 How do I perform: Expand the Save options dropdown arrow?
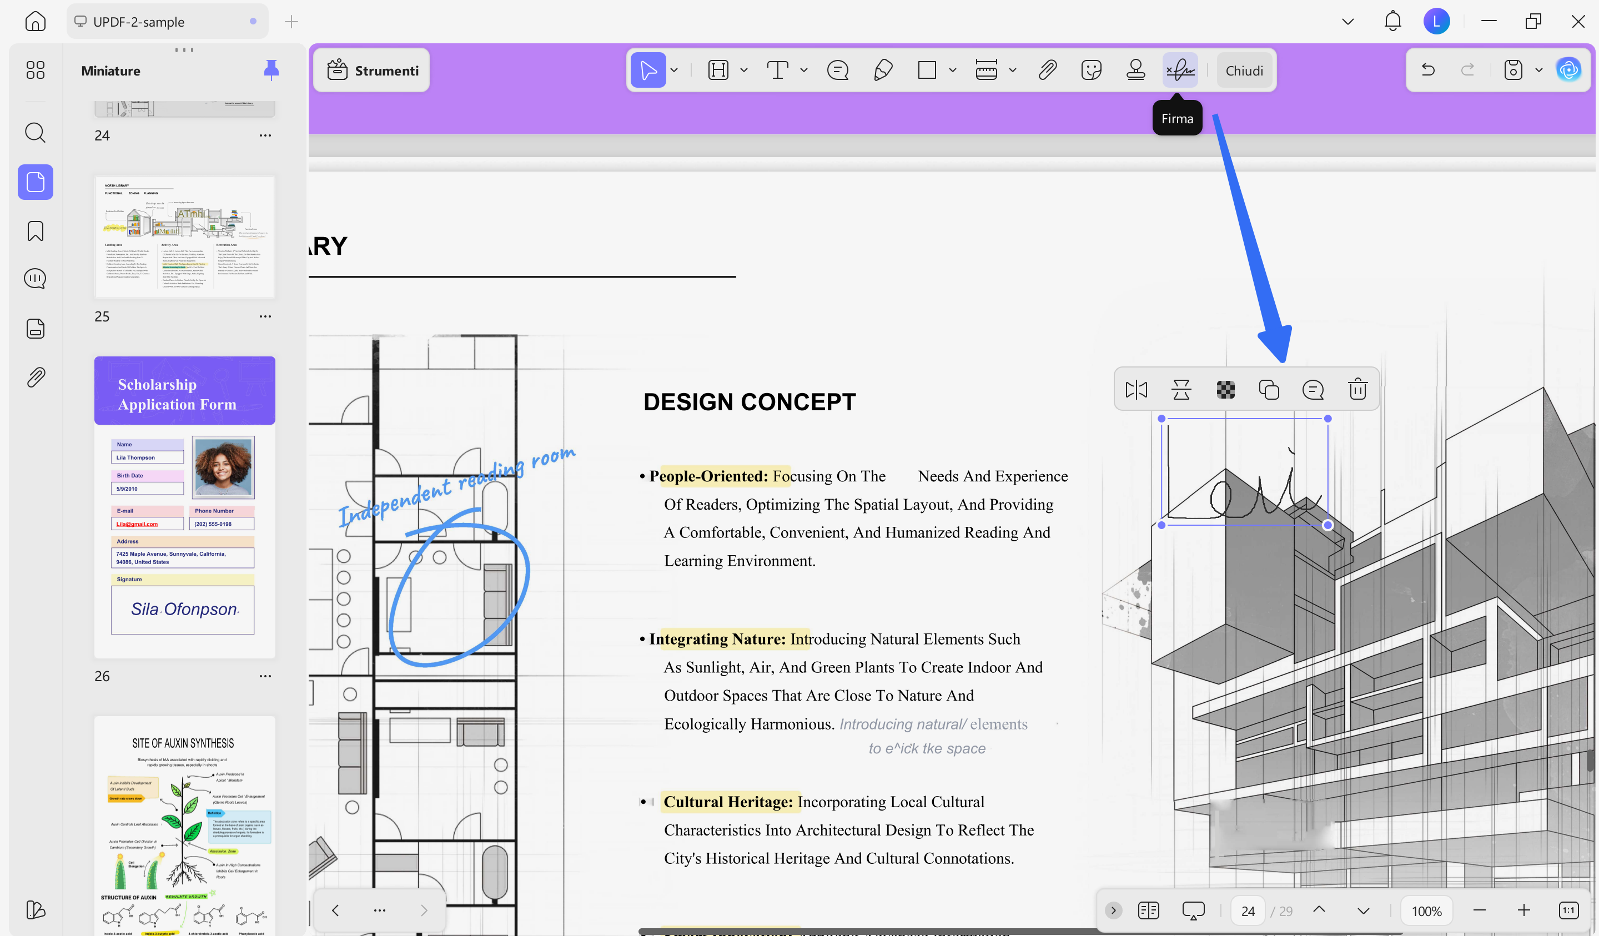1538,70
